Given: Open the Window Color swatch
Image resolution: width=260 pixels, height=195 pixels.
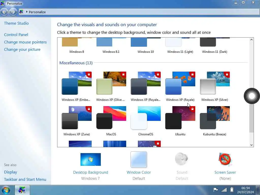Looking at the screenshot, I should point(139,159).
